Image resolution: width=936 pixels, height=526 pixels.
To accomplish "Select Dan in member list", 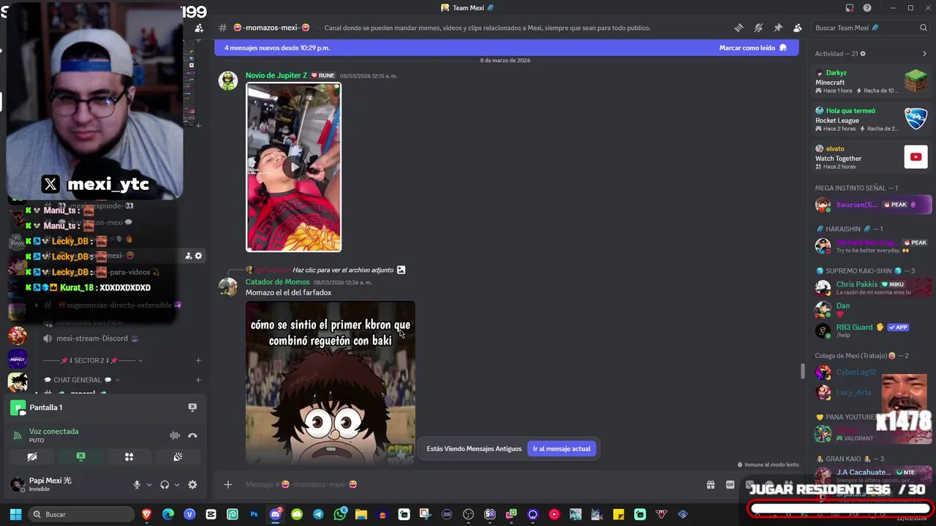I will [871, 308].
